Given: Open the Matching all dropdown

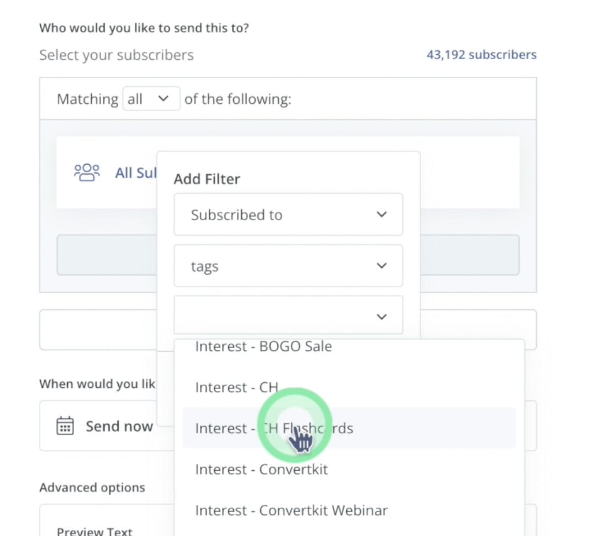Looking at the screenshot, I should [x=151, y=98].
